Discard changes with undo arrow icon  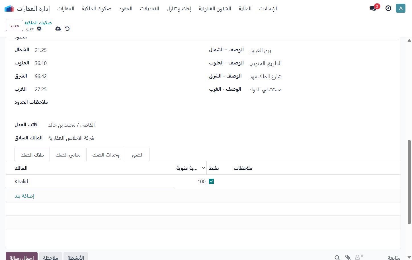67,29
